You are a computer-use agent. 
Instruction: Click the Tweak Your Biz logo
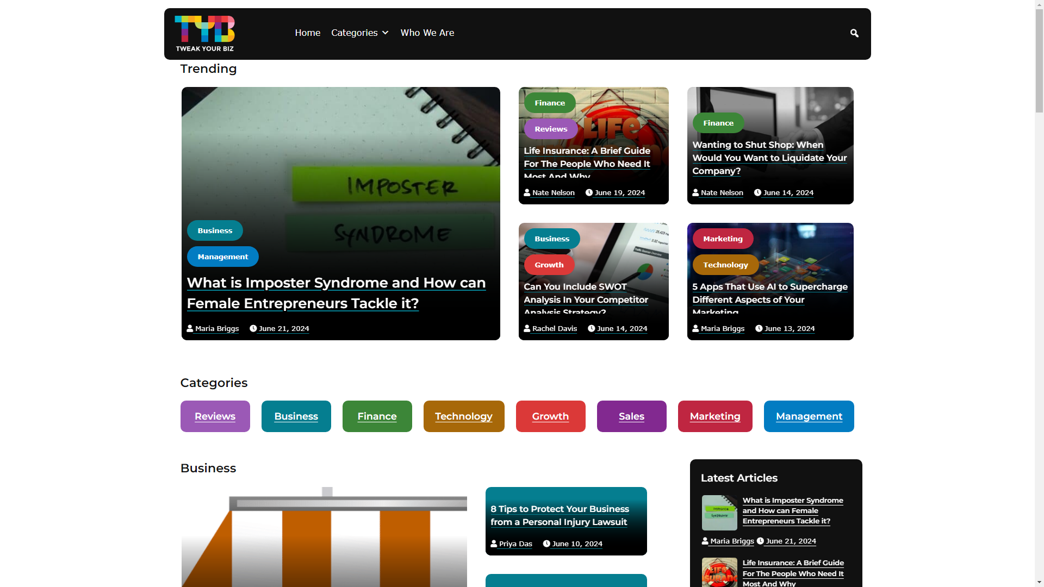point(204,34)
